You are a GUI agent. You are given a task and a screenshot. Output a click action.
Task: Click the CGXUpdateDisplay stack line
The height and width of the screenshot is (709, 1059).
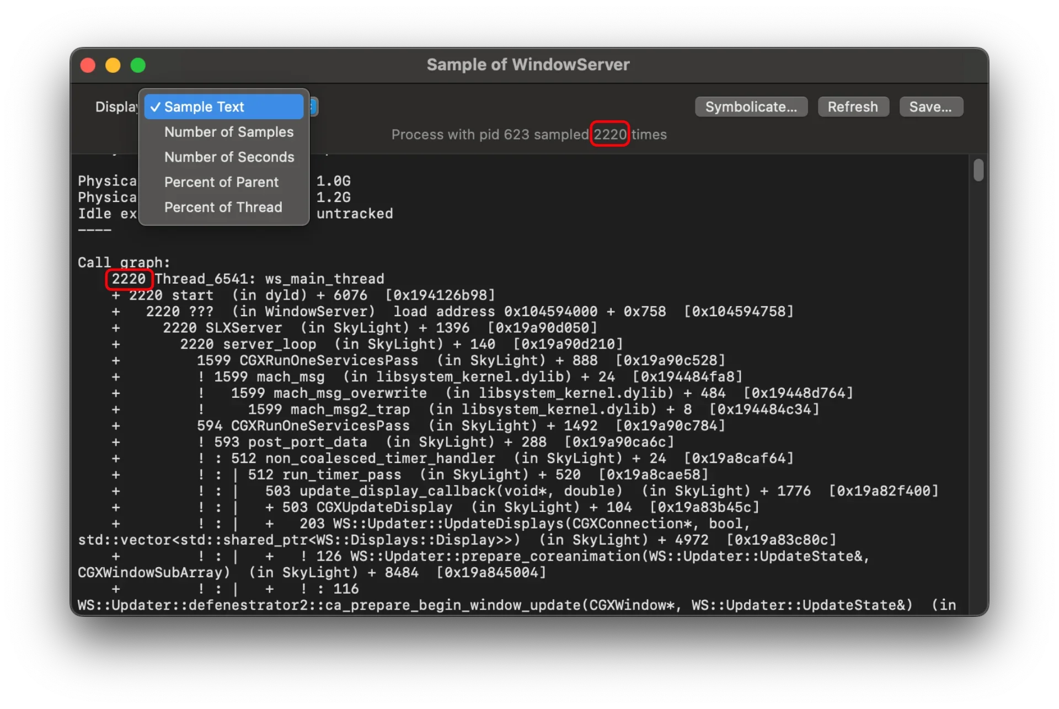coord(384,508)
